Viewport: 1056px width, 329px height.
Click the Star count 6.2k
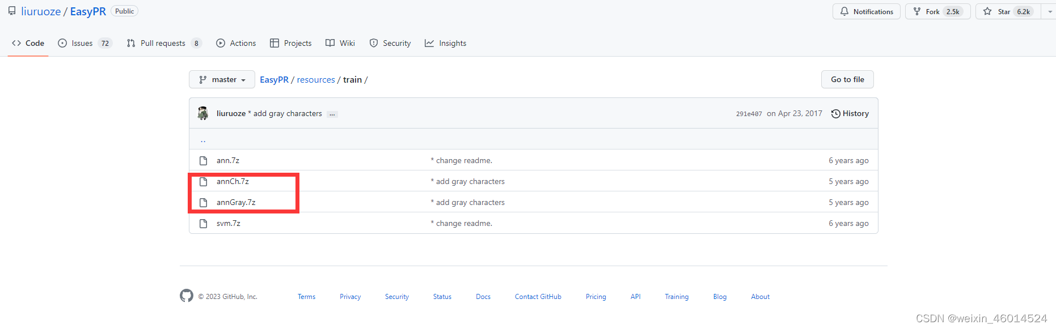pos(1024,11)
